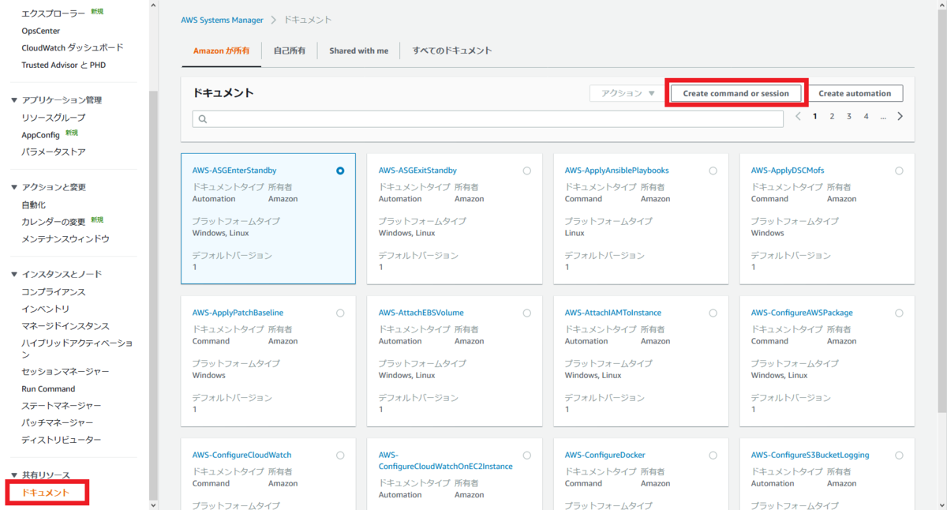This screenshot has width=947, height=510.
Task: Select the AWS-ASGEnterStandby radio button
Action: coord(340,171)
